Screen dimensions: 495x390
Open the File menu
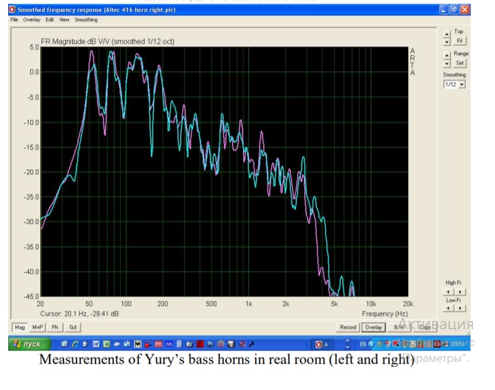pyautogui.click(x=14, y=20)
